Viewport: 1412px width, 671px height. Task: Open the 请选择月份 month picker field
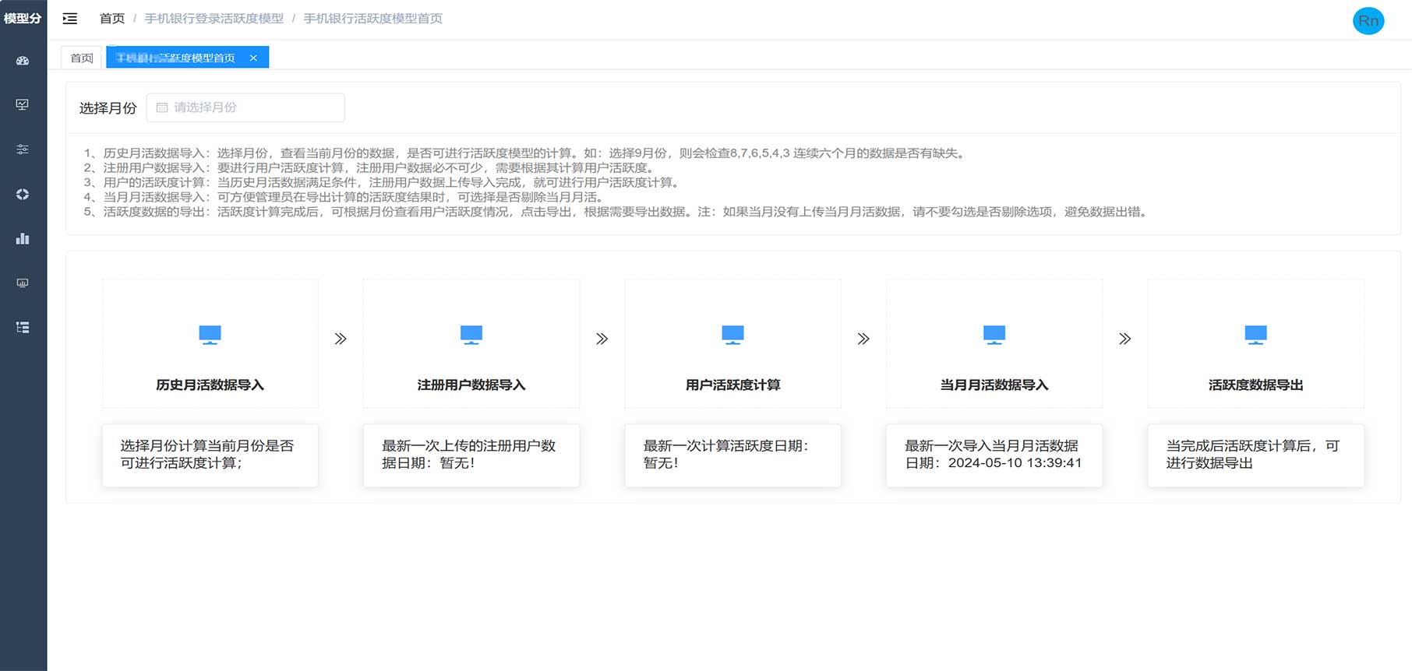(245, 107)
